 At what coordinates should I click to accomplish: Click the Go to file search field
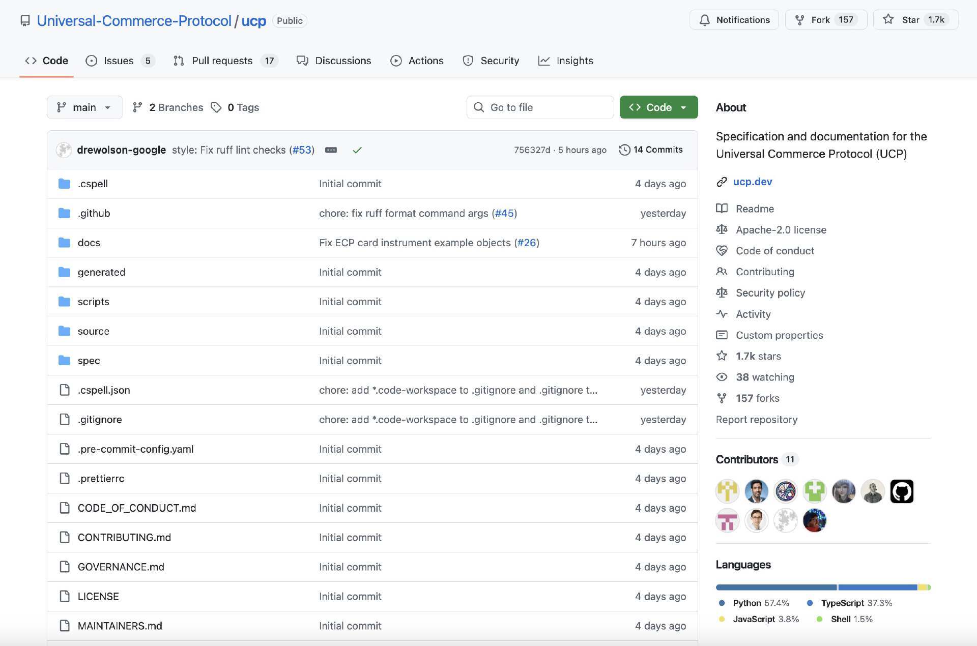tap(540, 107)
